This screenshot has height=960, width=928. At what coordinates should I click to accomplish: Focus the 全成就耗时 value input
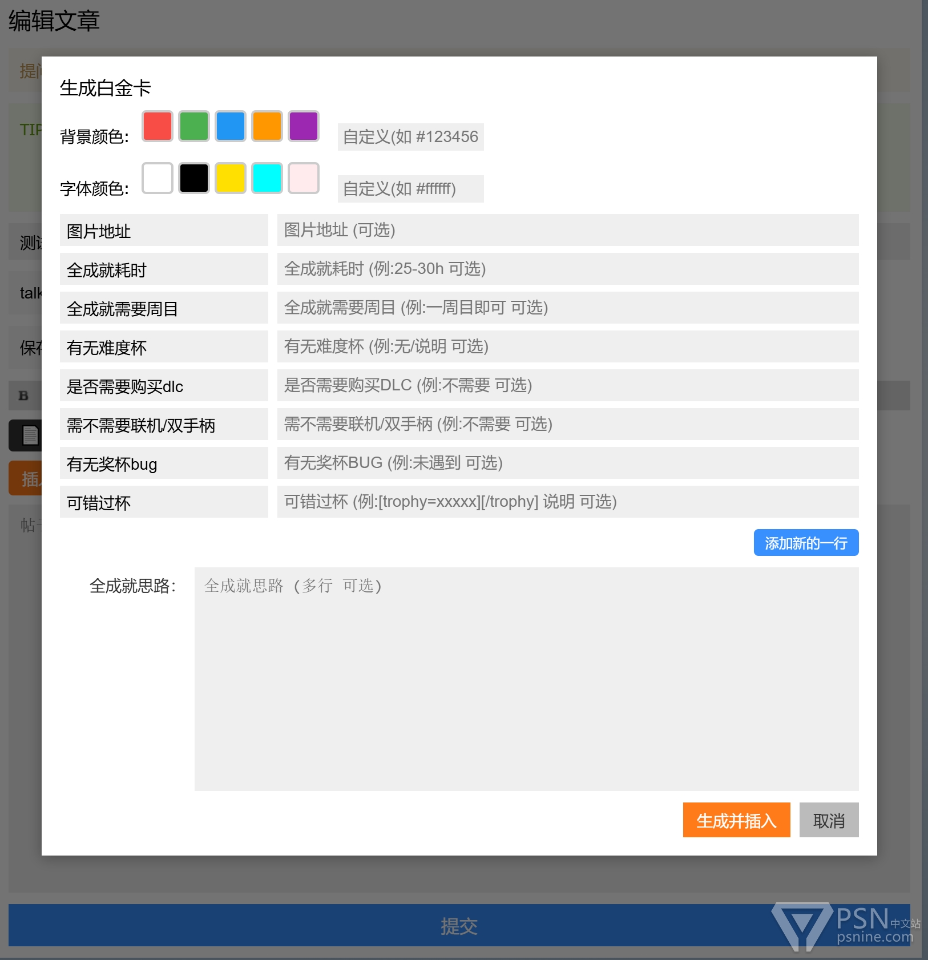coord(567,269)
